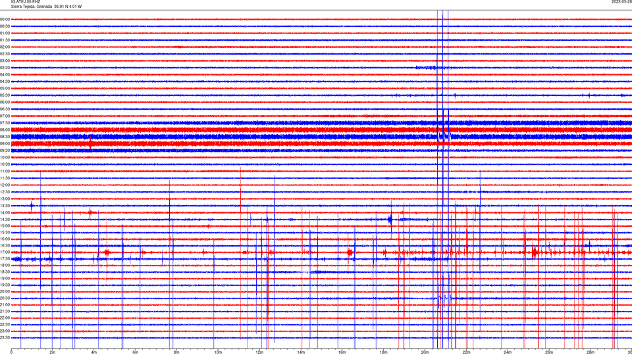This screenshot has width=632, height=355.
Task: Click the 03:30 time label
Action: click(x=5, y=68)
